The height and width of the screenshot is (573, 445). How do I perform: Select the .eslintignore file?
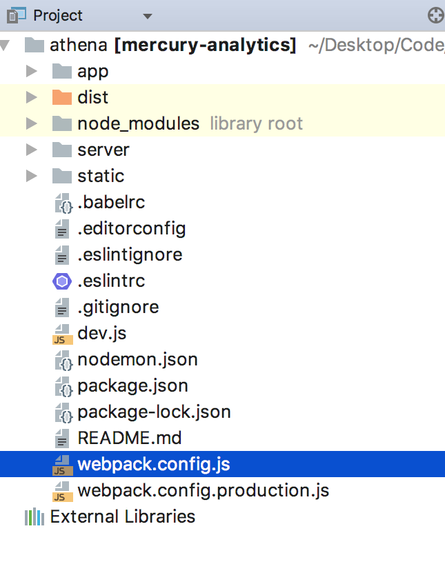[x=130, y=254]
